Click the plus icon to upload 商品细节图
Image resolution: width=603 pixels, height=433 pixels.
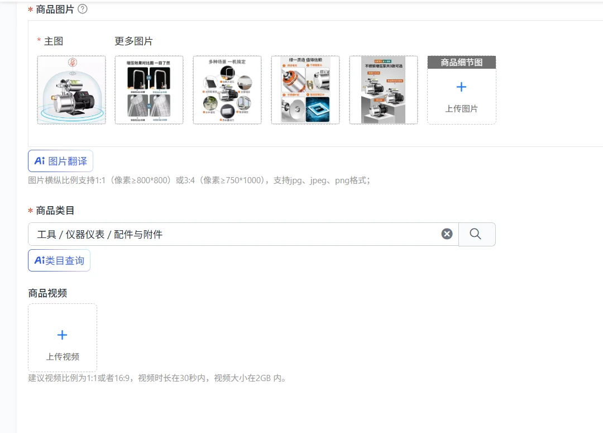(x=462, y=87)
